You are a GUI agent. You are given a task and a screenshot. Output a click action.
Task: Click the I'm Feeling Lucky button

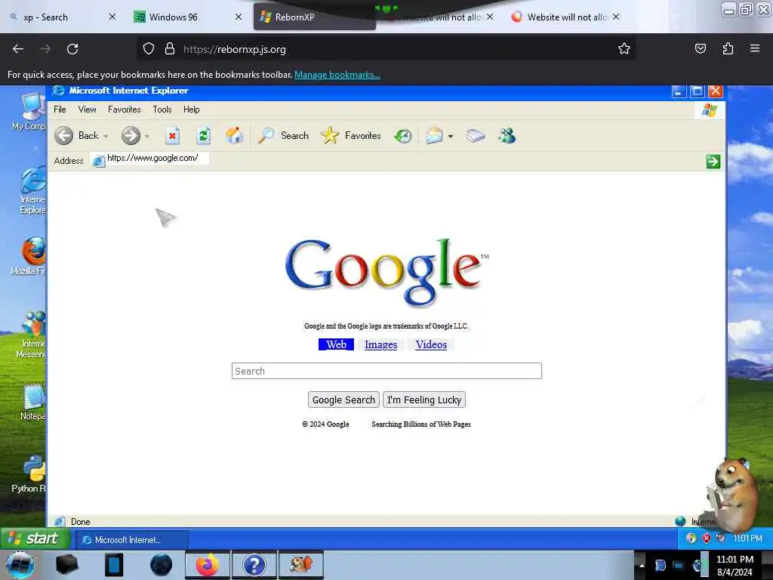click(424, 400)
